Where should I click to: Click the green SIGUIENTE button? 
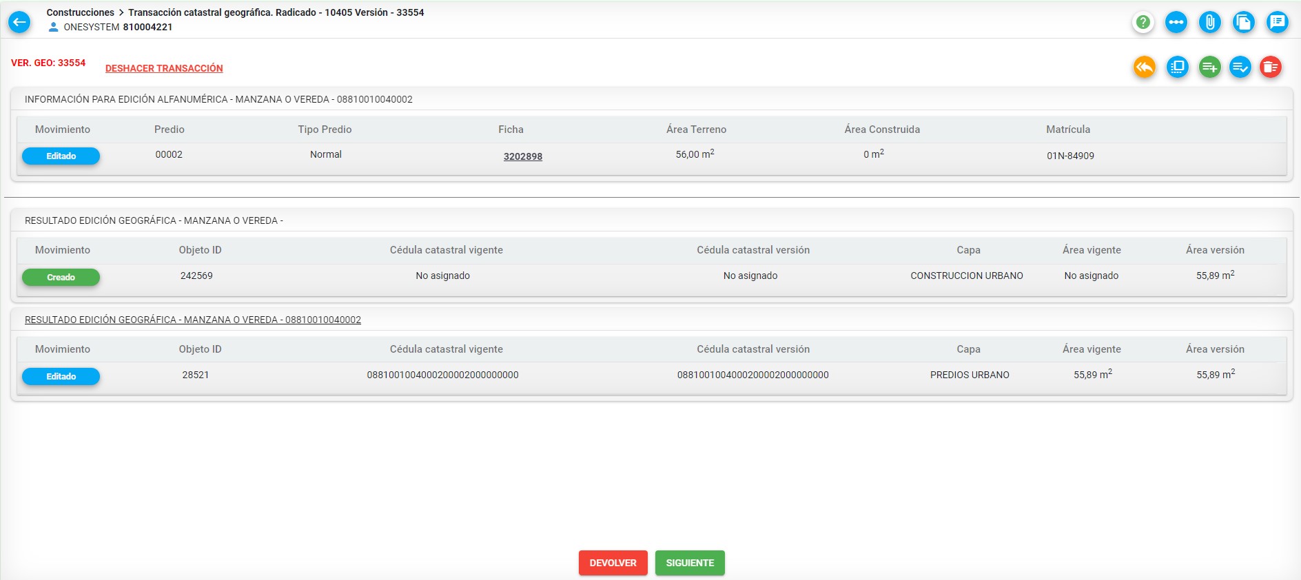click(690, 563)
